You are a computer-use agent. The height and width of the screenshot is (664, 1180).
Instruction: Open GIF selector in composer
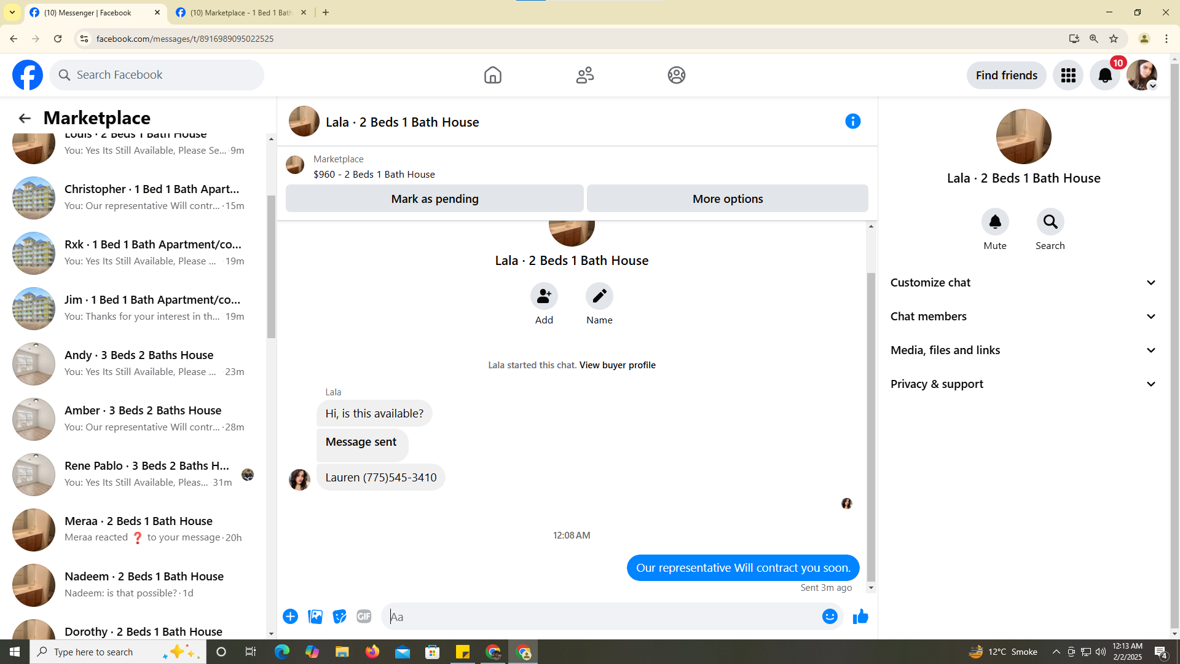click(364, 616)
